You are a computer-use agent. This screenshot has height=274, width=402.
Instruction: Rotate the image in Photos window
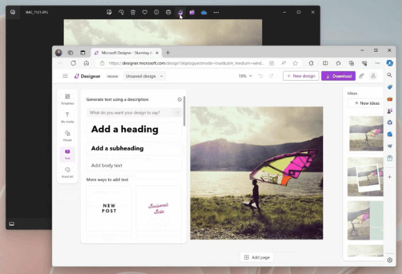pos(121,12)
